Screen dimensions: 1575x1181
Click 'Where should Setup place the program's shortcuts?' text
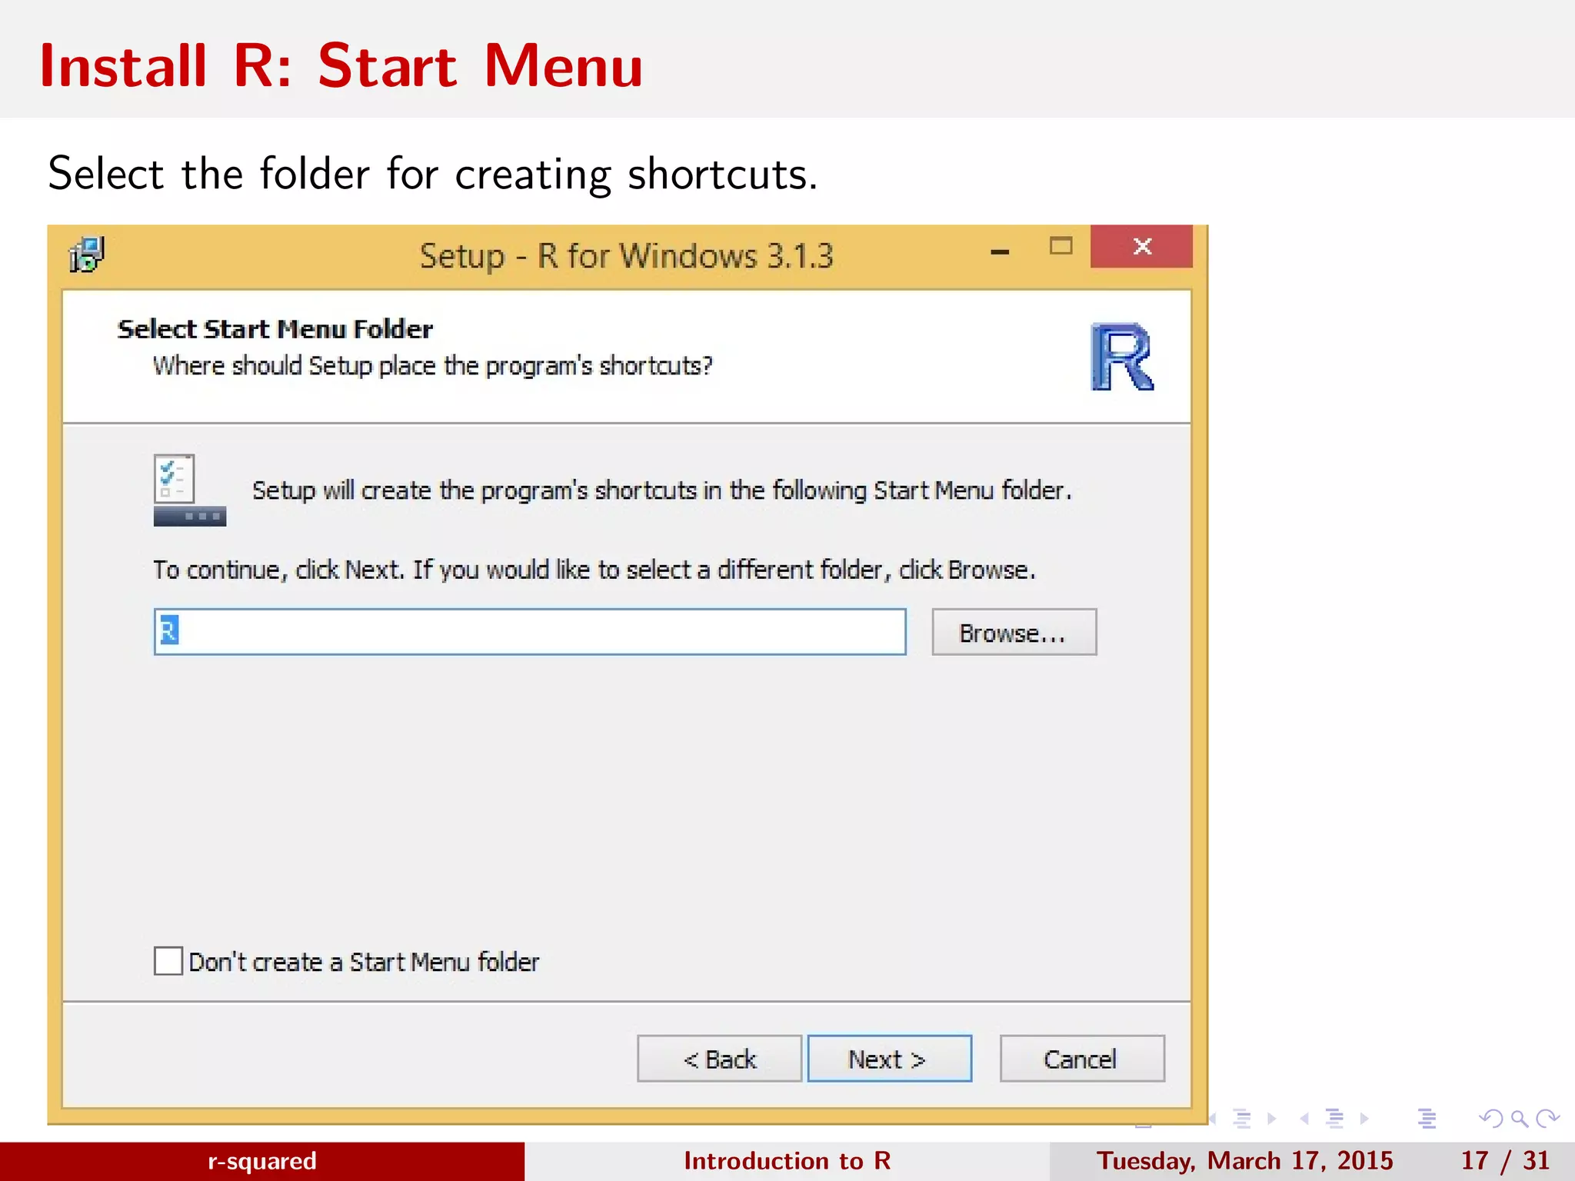433,366
